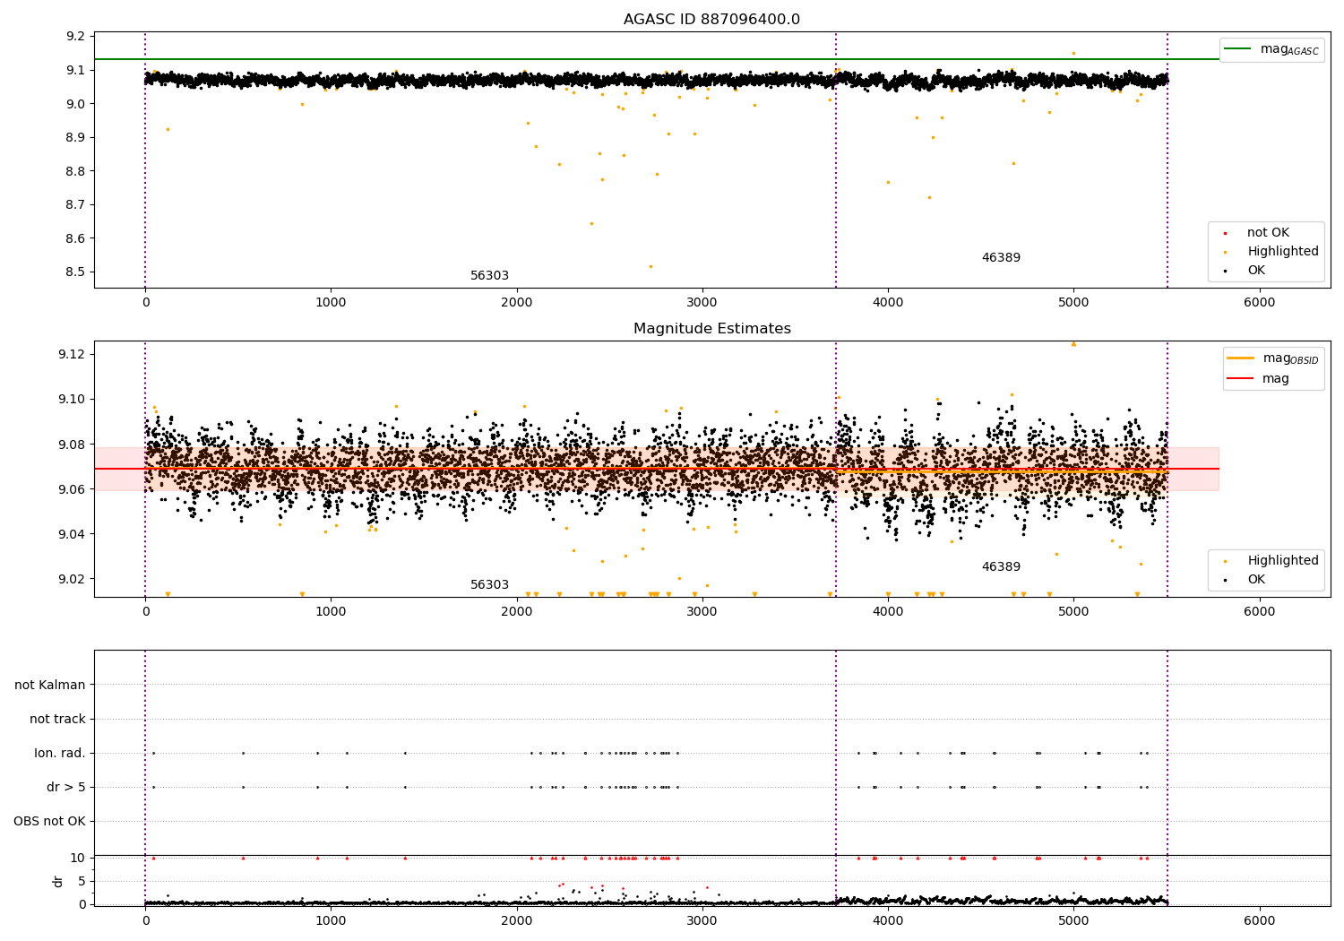Screen dimensions: 1344x941
Task: Click the 6000 x-axis tick of top plot
Action: coord(1260,303)
